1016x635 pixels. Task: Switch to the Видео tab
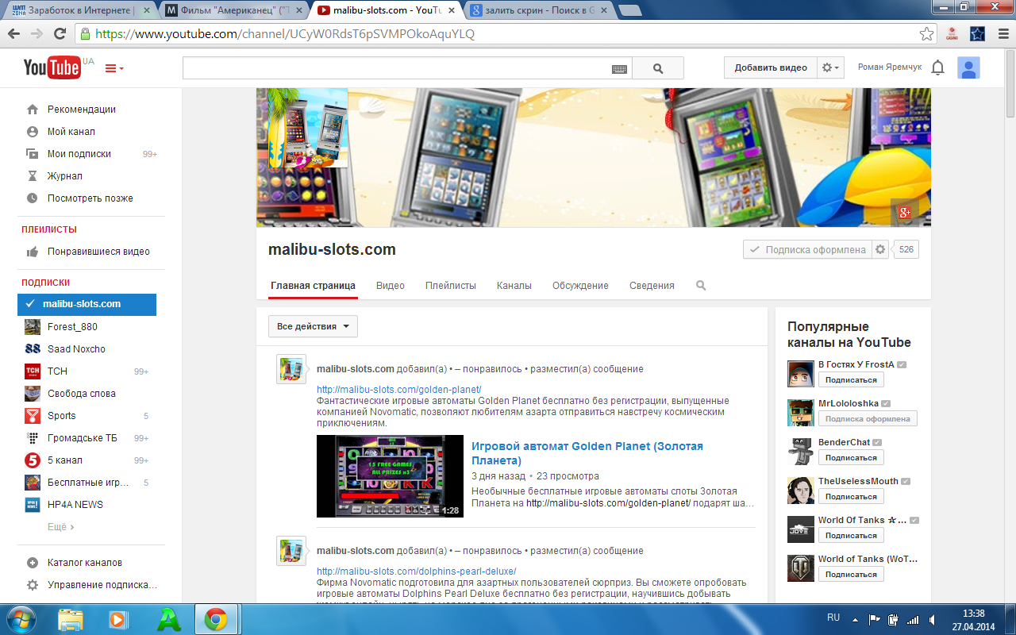[x=391, y=286]
